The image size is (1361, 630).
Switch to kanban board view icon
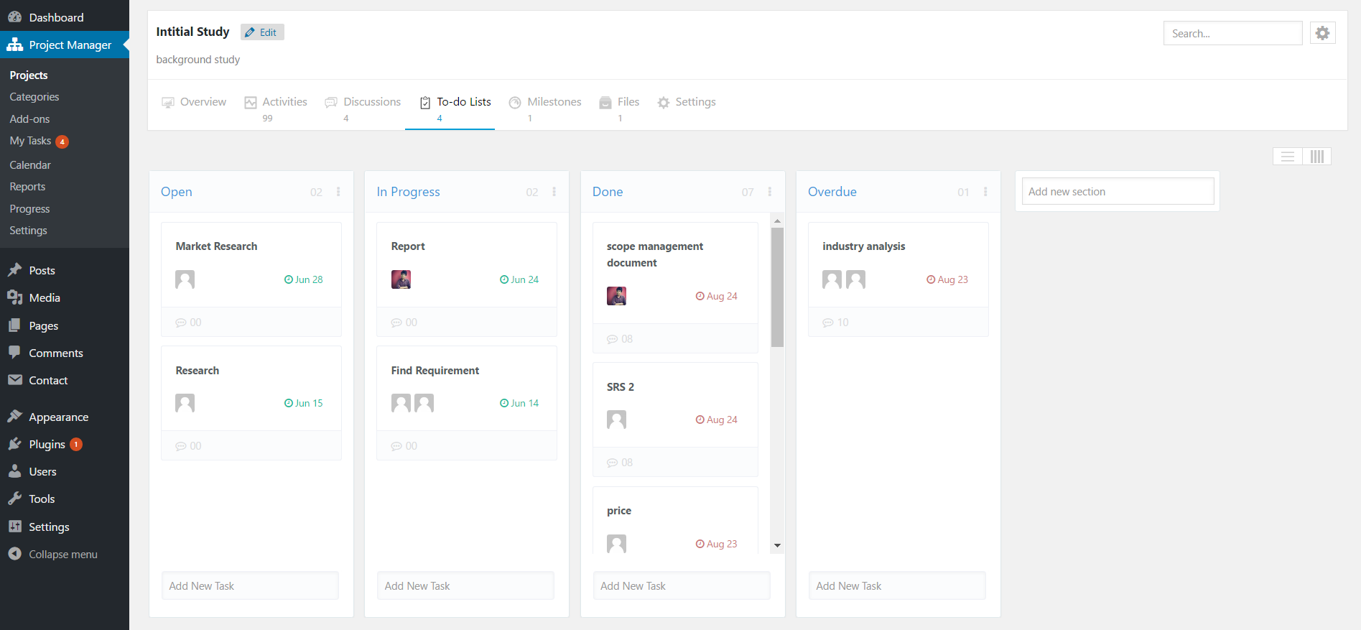(1316, 157)
